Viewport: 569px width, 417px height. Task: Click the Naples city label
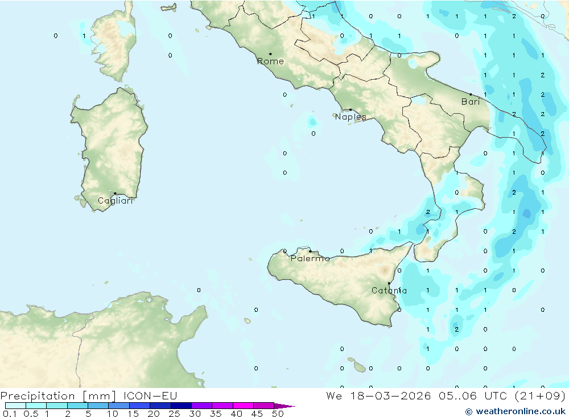(351, 117)
